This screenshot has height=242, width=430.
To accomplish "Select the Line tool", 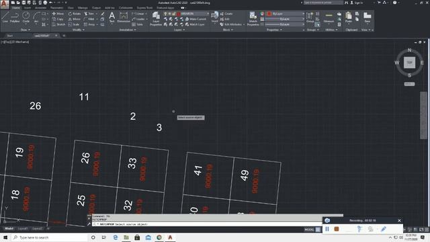I will point(5,17).
